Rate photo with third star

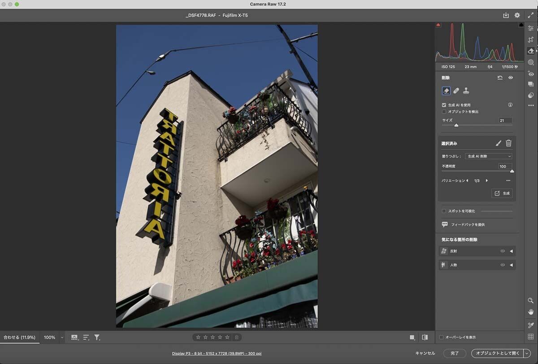[x=213, y=337]
